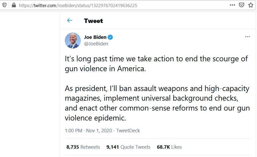This screenshot has width=257, height=157.
Task: Click the site security padlock icon
Action: [14, 5]
